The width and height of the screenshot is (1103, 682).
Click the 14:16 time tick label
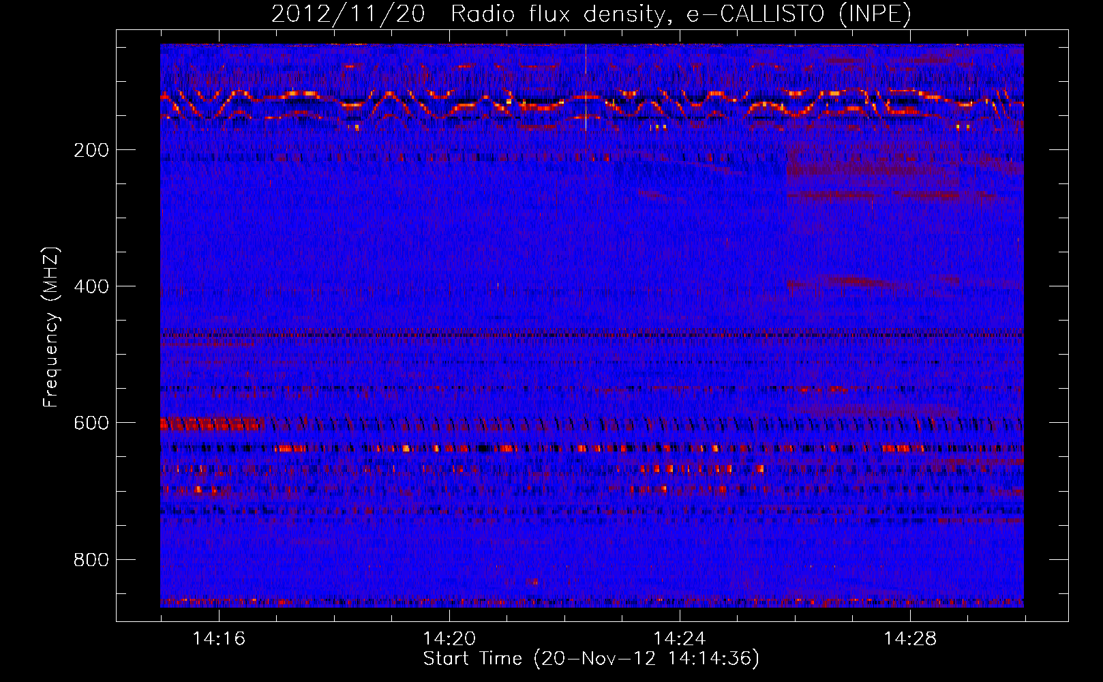pos(219,639)
